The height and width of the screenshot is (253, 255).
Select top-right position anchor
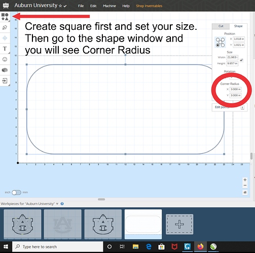coord(223,39)
